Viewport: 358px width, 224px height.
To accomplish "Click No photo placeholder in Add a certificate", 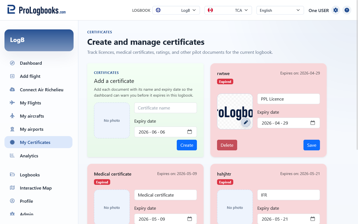I will [x=112, y=120].
